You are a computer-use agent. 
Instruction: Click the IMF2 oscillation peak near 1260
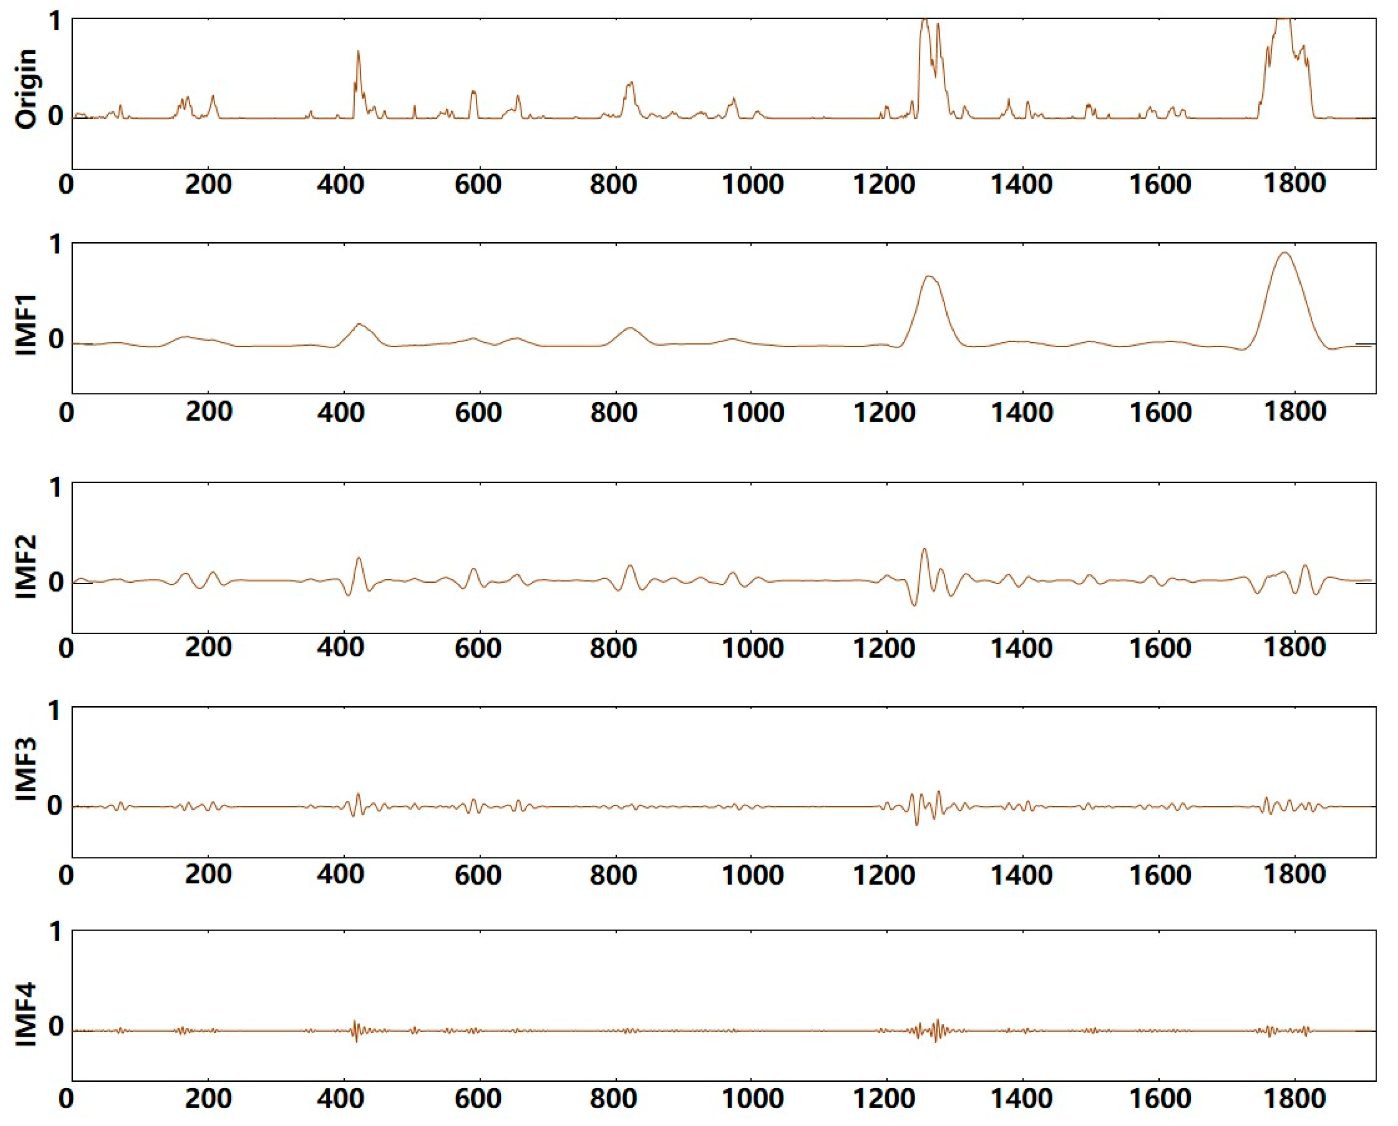(x=925, y=549)
